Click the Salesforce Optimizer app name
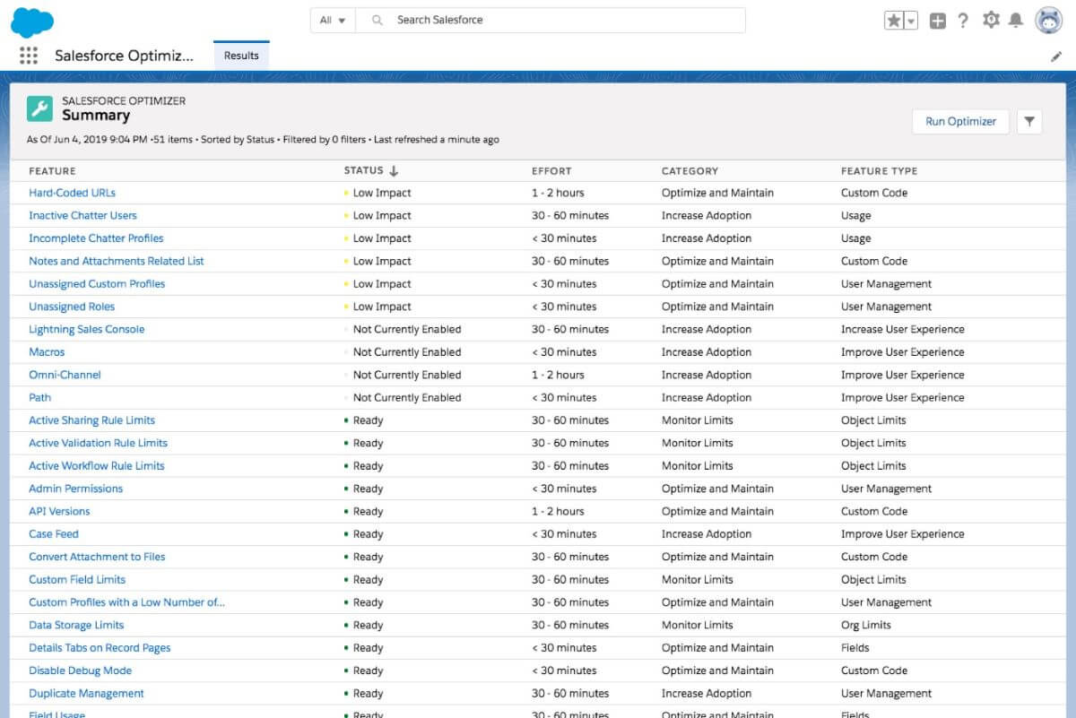 point(125,56)
